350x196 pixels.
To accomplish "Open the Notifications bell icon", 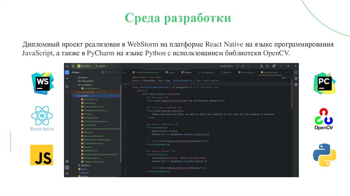I will (x=296, y=72).
